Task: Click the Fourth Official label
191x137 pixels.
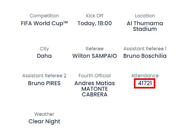Action: click(94, 75)
